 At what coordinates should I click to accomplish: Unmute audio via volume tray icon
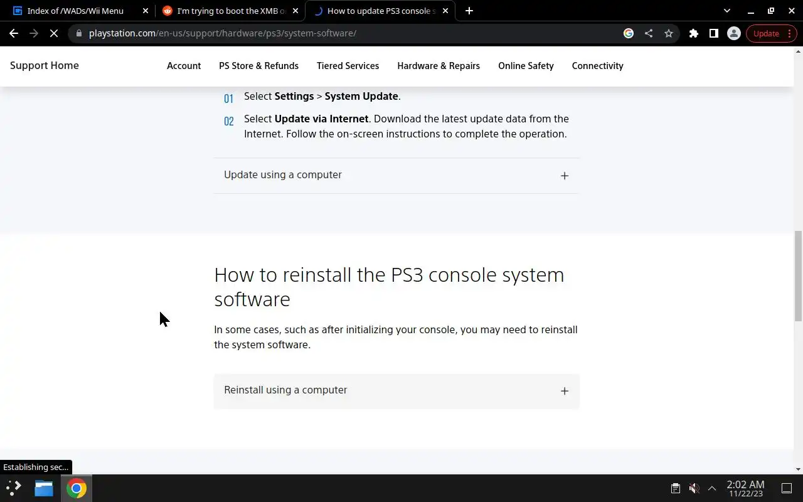click(x=694, y=488)
